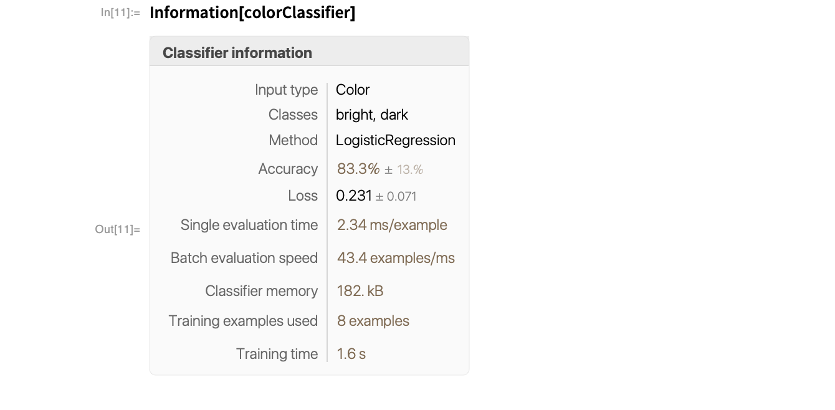Click the Training examples used label
Screen dimensions: 835x410
tap(243, 321)
